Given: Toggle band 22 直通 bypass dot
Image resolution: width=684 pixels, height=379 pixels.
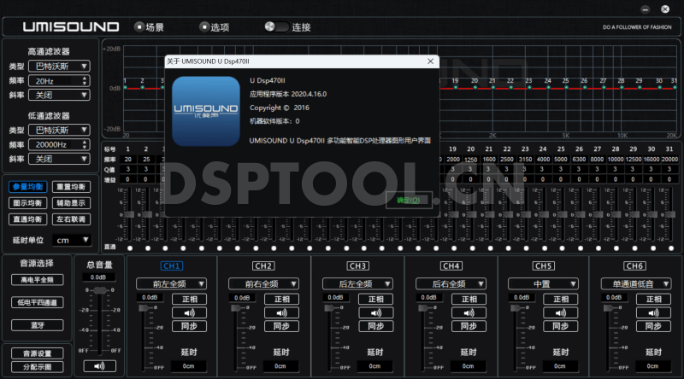Looking at the screenshot, I should pos(508,248).
